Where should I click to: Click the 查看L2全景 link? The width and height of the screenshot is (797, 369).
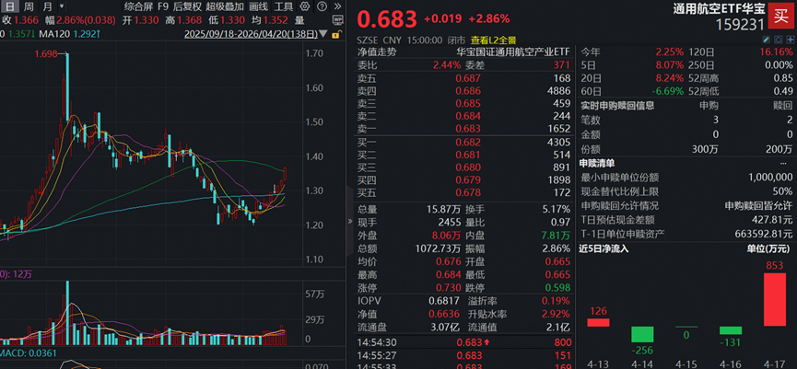click(x=494, y=40)
